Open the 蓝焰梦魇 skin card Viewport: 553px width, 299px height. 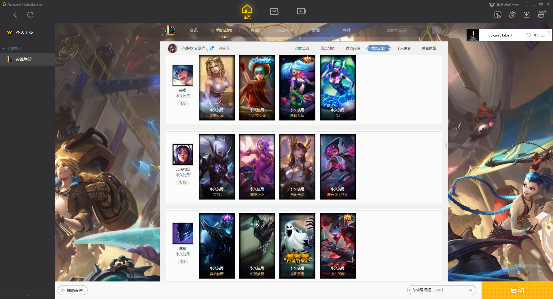pos(217,246)
